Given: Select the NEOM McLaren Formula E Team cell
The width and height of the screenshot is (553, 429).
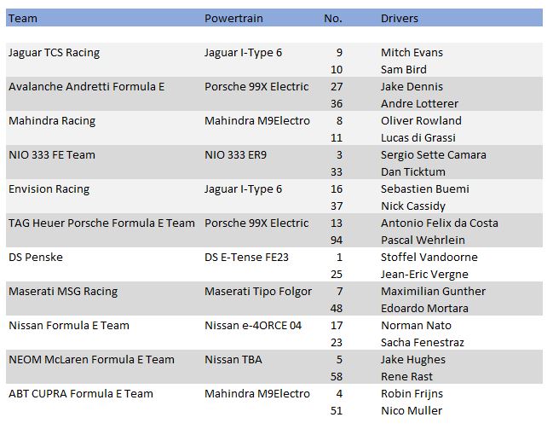Looking at the screenshot, I should pyautogui.click(x=91, y=359).
